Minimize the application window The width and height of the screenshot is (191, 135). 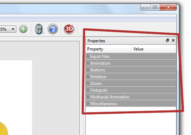[x=145, y=7]
